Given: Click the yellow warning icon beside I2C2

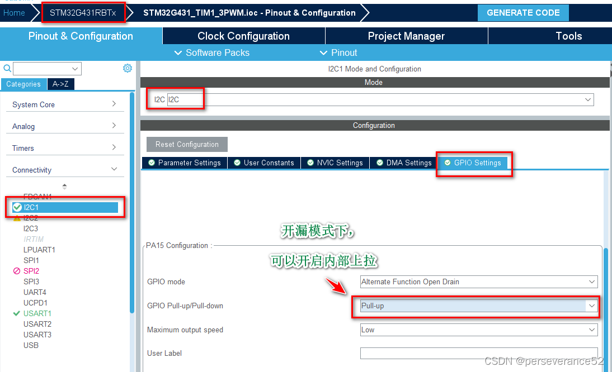Looking at the screenshot, I should pos(17,218).
